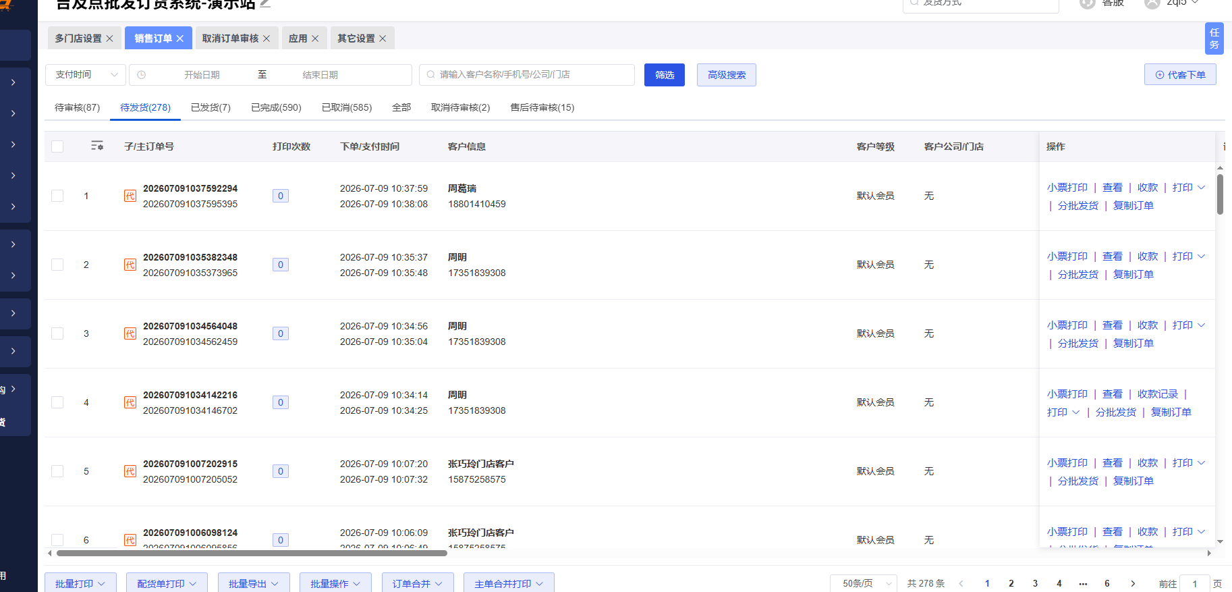The height and width of the screenshot is (592, 1232).
Task: Click the clock icon in date range picker
Action: point(142,75)
